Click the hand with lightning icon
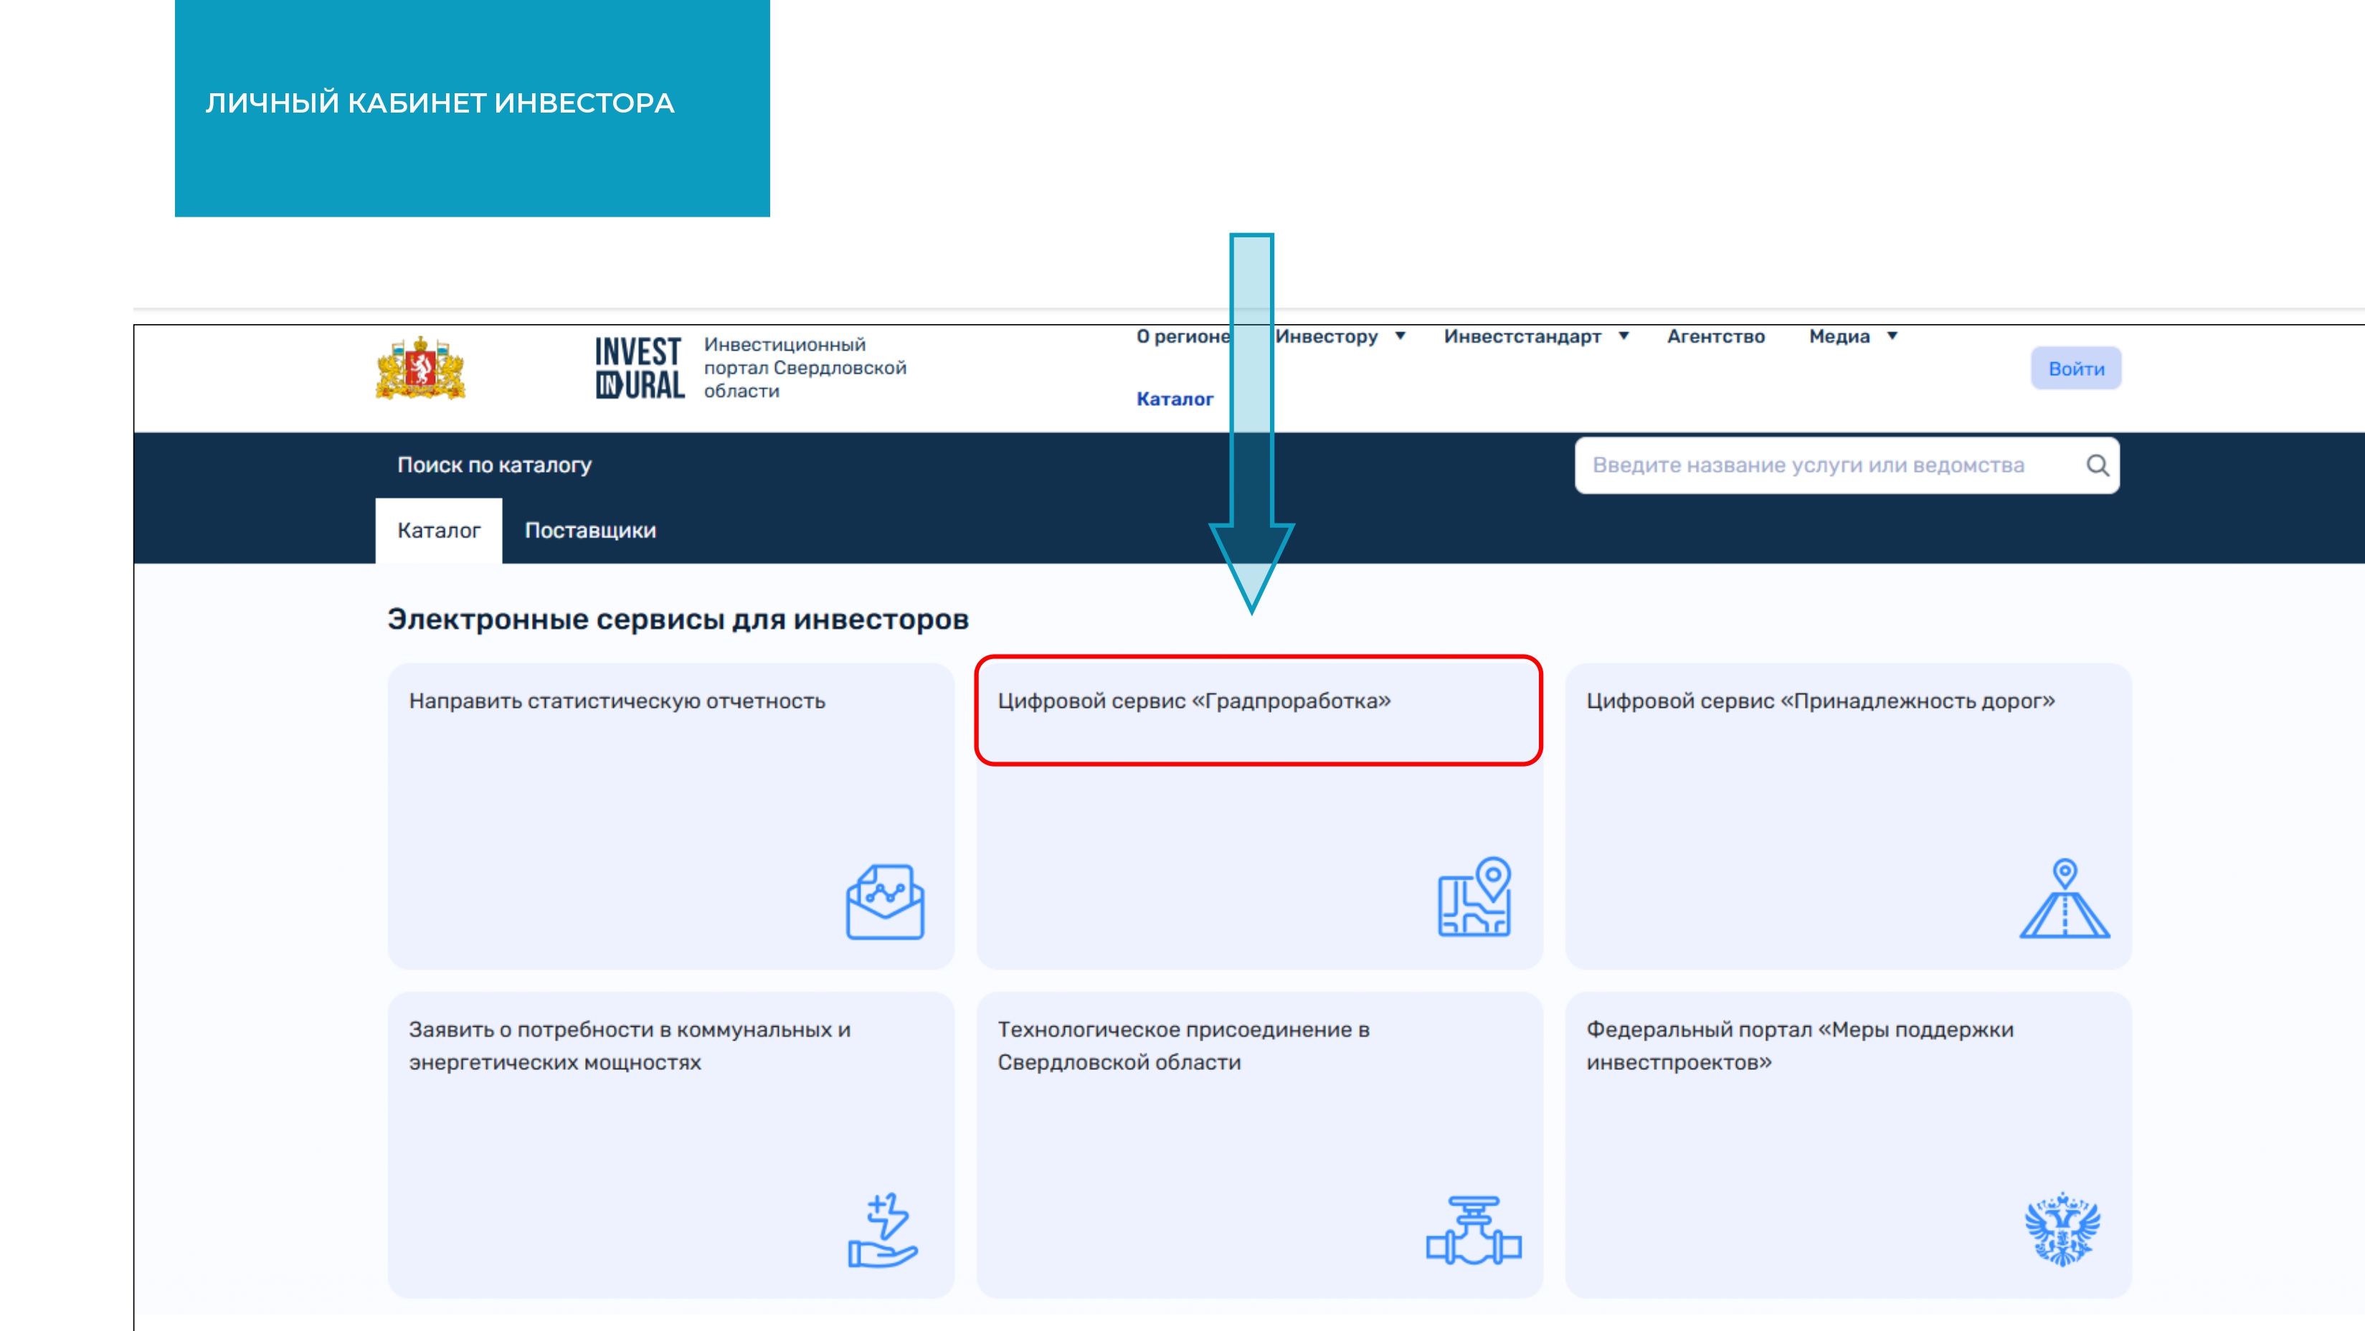The height and width of the screenshot is (1331, 2365). 882,1230
